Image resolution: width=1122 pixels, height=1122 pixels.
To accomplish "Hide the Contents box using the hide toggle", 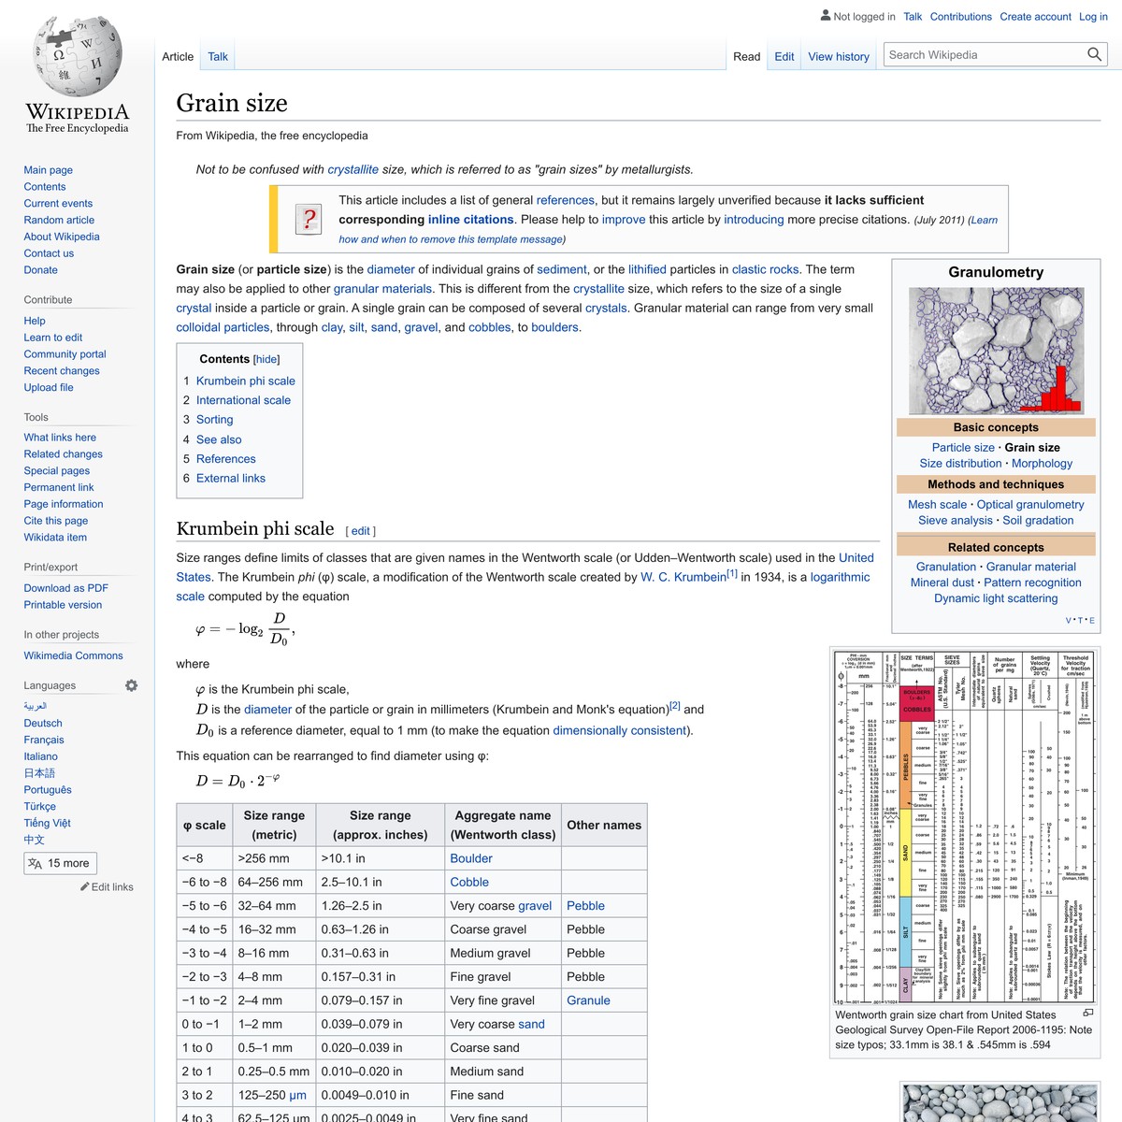I will (x=266, y=359).
